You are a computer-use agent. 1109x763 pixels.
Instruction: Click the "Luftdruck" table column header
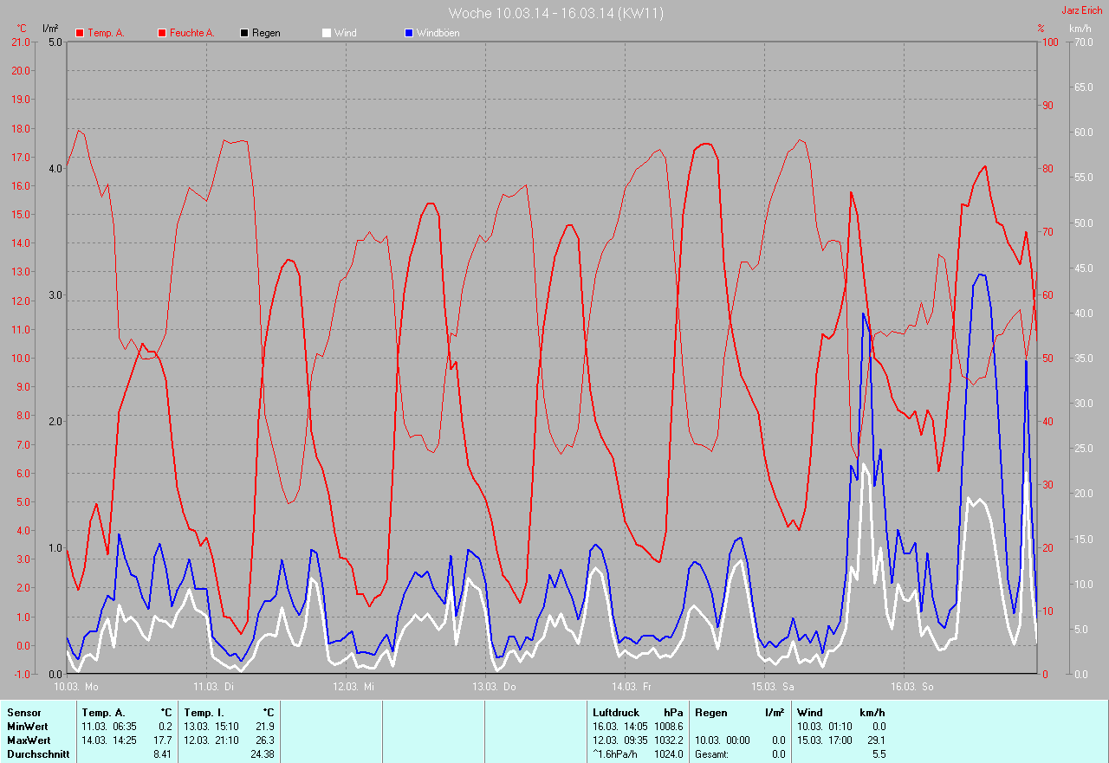pos(616,713)
